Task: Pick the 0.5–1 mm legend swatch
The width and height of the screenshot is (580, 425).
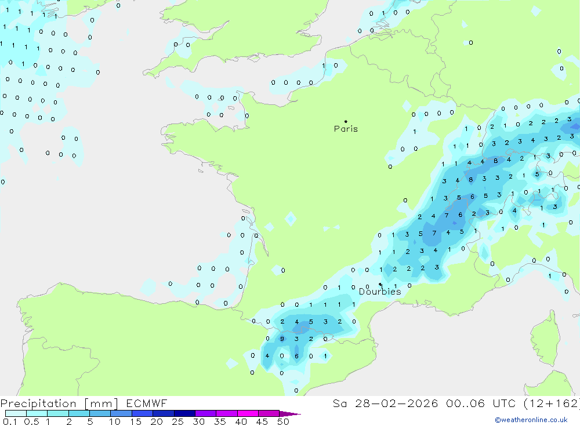Action: click(37, 413)
